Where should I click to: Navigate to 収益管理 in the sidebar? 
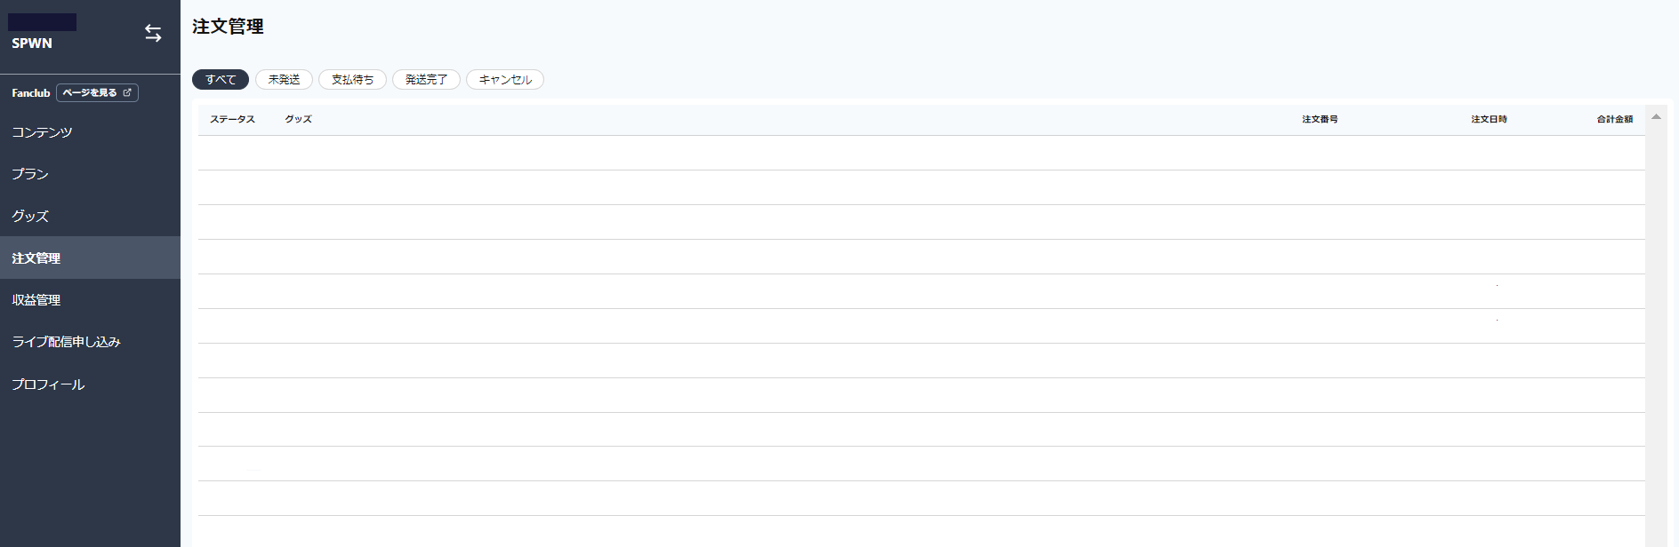(x=36, y=300)
